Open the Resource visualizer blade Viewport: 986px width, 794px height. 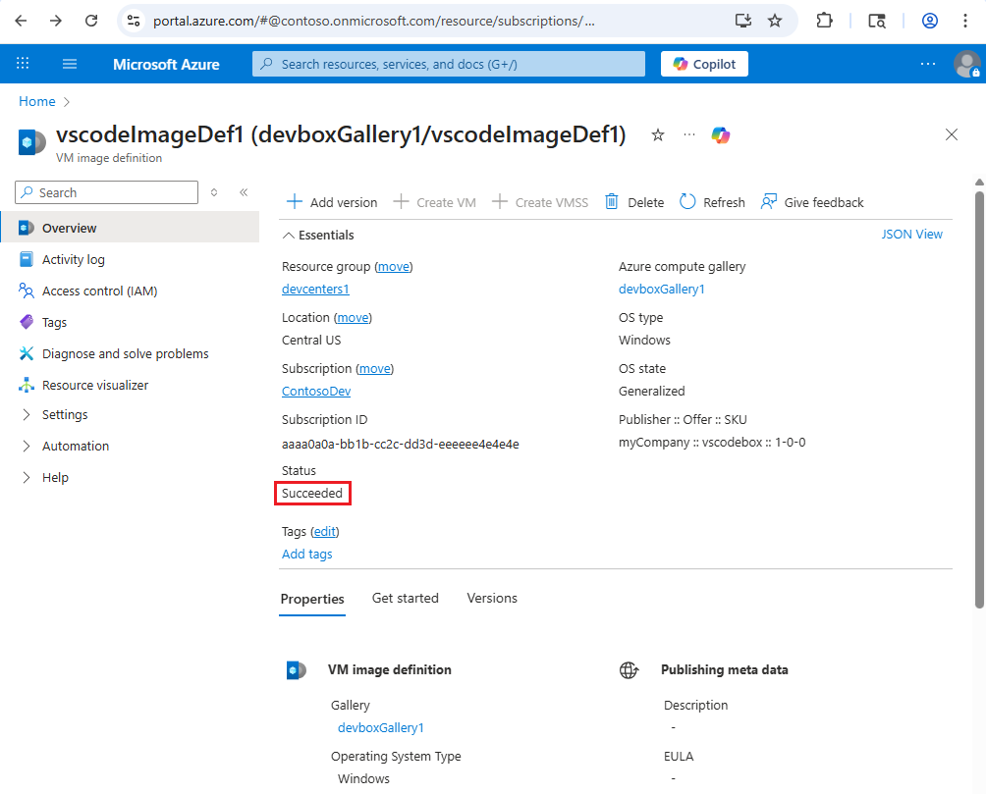pos(93,385)
